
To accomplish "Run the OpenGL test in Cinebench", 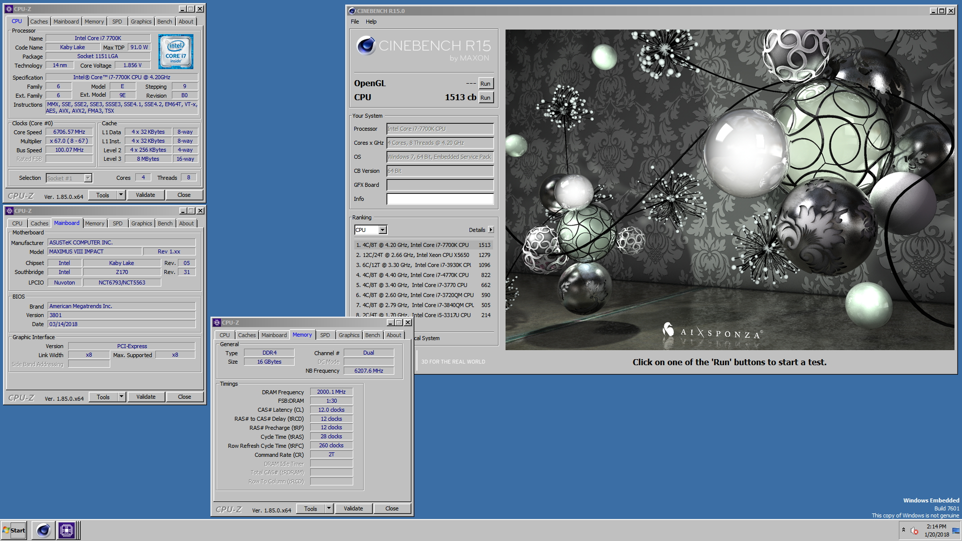I will pos(486,84).
